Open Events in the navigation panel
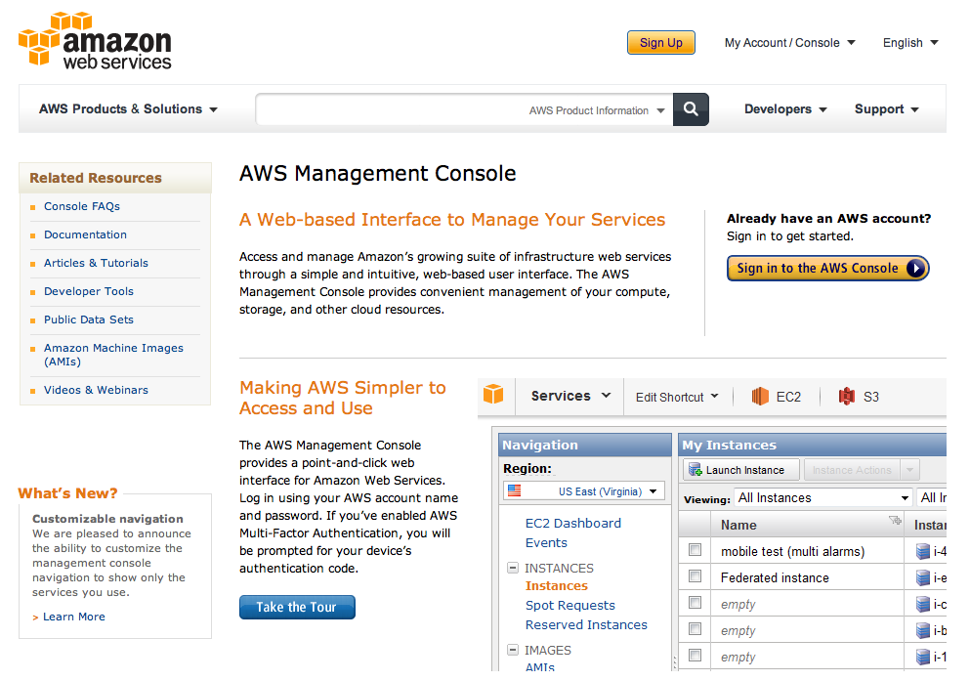 click(x=546, y=542)
